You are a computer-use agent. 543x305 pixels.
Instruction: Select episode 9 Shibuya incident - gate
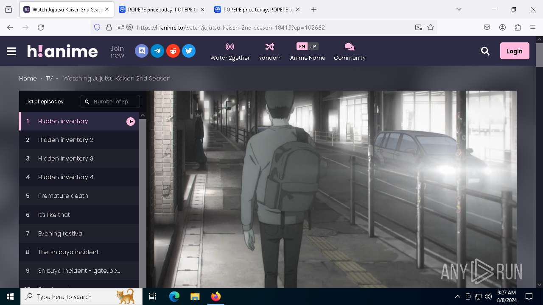[79, 271]
